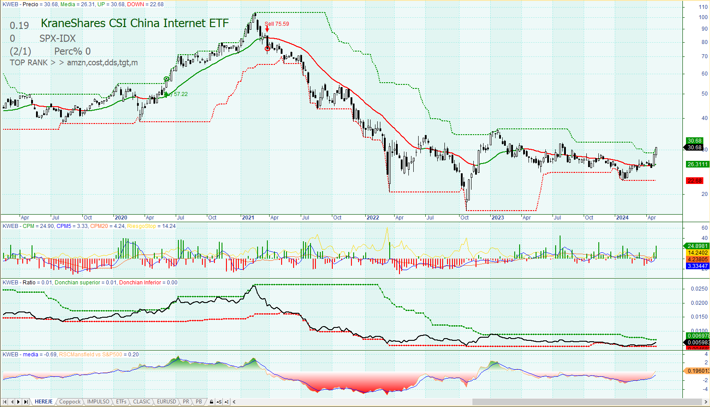Click the KWEB CPM indicator header
The image size is (710, 407).
pyautogui.click(x=89, y=226)
